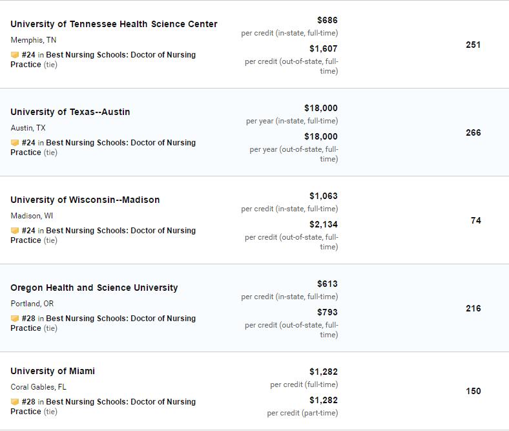Viewport: 509px width, 431px height.
Task: Click the $686 in-state tuition figure
Action: click(327, 20)
